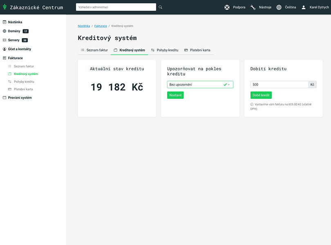Click the card icon in Platební karta tab
Image resolution: width=331 pixels, height=245 pixels.
click(186, 50)
